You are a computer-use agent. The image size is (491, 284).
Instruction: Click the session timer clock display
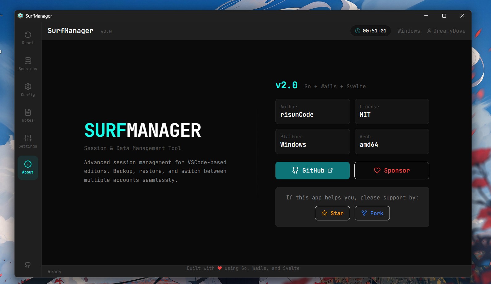point(371,31)
